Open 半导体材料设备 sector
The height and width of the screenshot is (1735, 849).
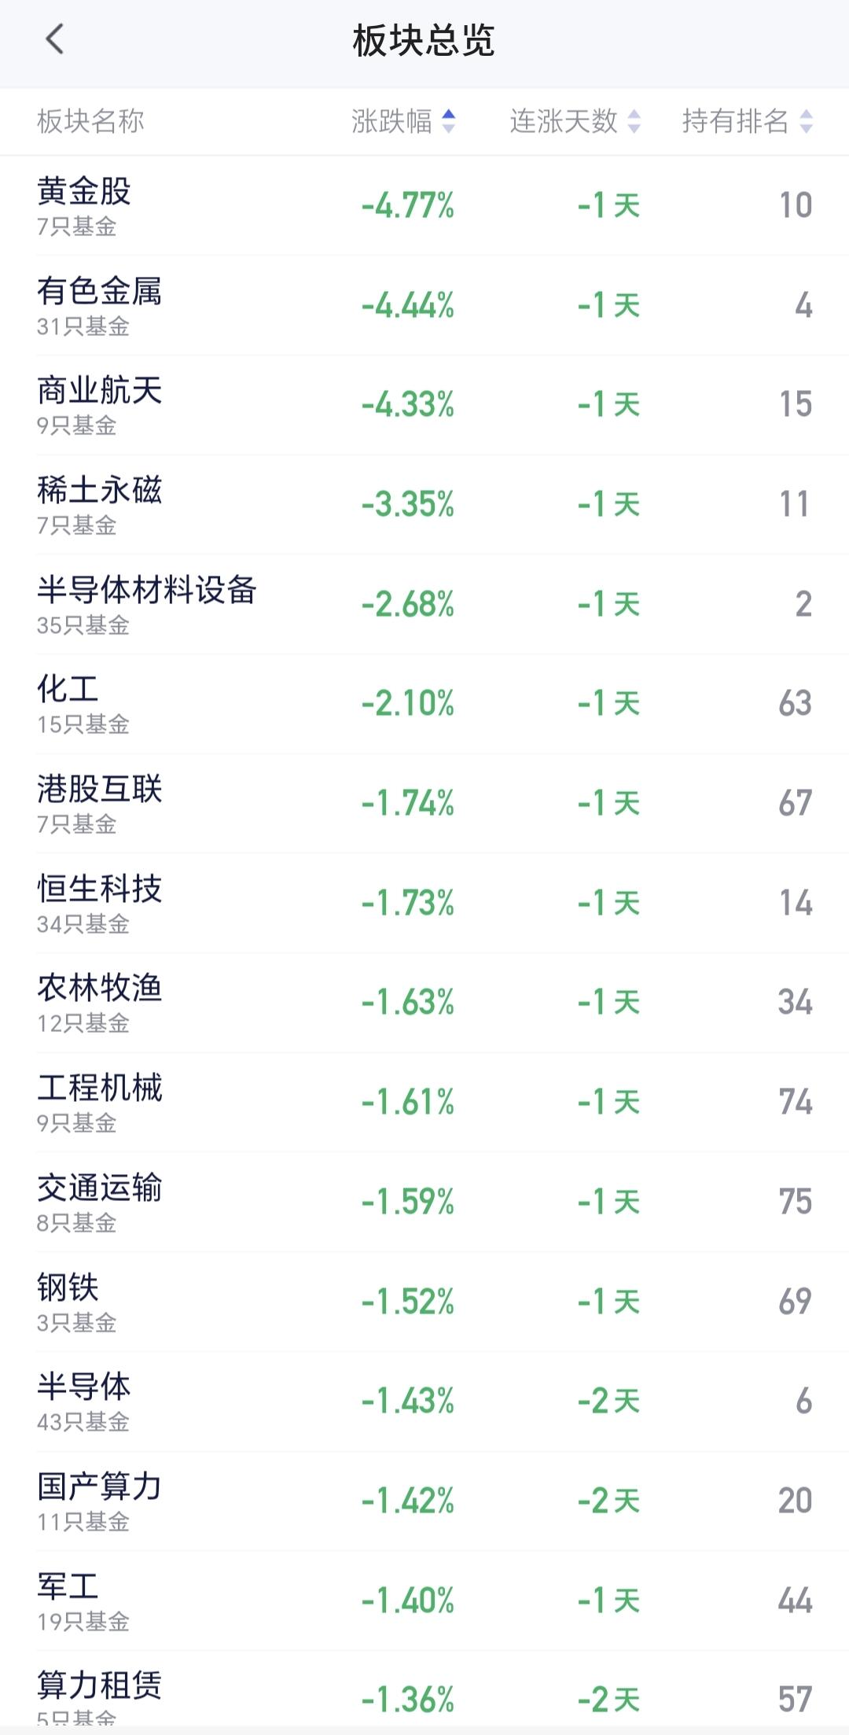[424, 604]
